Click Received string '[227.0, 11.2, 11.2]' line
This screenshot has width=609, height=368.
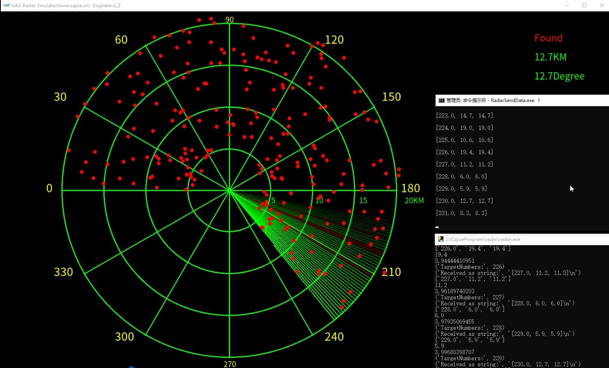point(508,273)
